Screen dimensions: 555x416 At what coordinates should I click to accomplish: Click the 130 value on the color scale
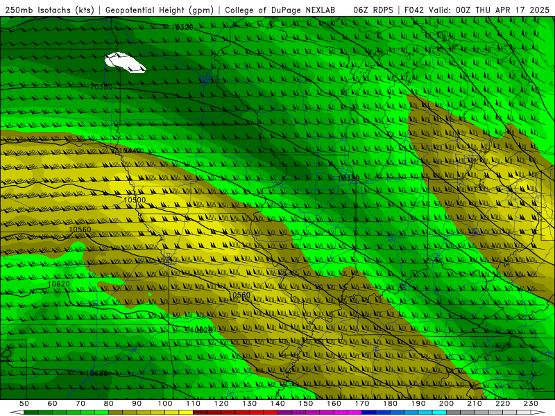[250, 404]
